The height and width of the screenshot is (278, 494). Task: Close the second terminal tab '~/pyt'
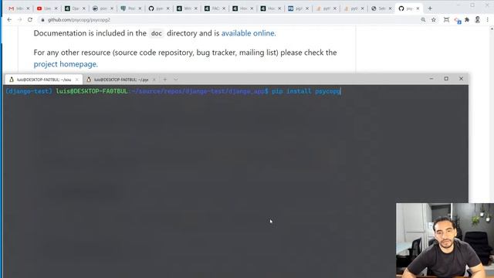click(x=154, y=80)
